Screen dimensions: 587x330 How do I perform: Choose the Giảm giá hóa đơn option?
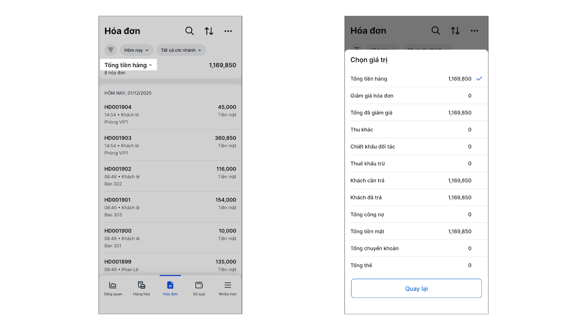point(416,96)
